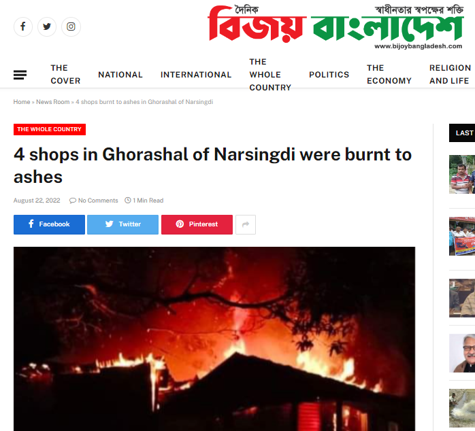Click the Home breadcrumb link
The width and height of the screenshot is (475, 431).
coord(22,102)
